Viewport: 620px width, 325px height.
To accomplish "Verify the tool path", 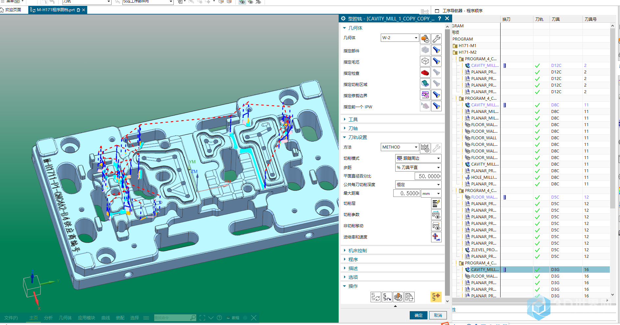I will point(398,297).
